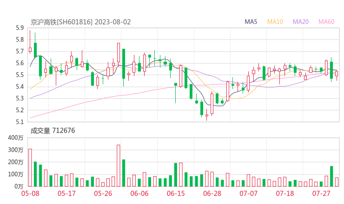
Task: Click the 07-27 date axis label
Action: (321, 193)
